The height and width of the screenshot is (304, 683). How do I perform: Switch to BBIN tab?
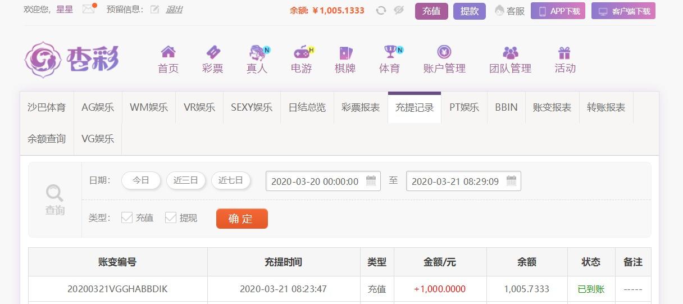(x=506, y=107)
